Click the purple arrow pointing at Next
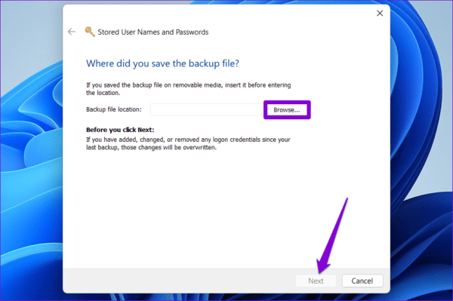 [x=332, y=235]
